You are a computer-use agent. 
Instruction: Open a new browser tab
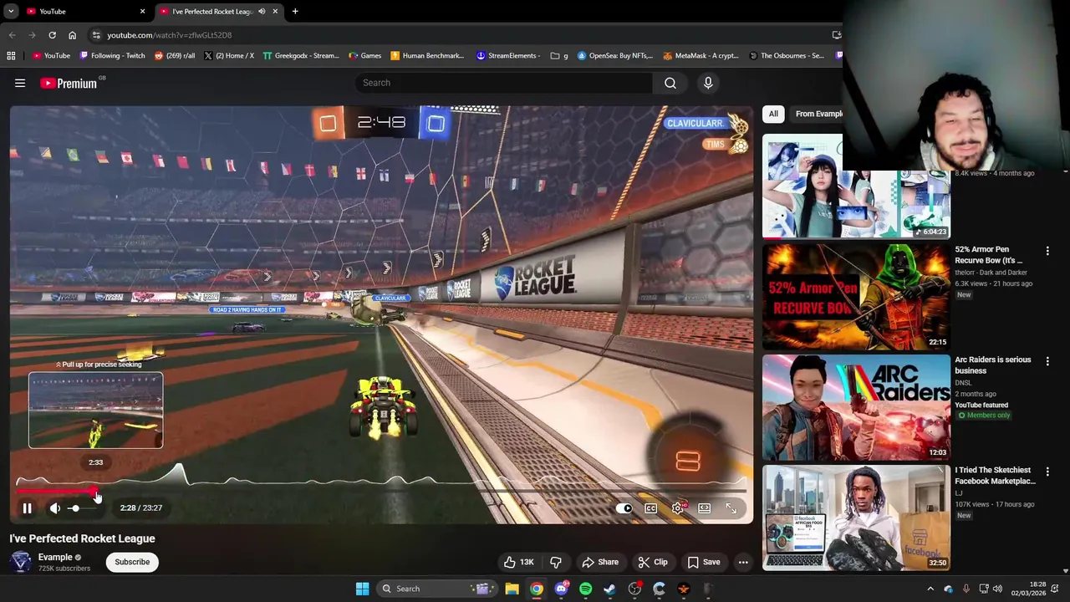pos(295,11)
